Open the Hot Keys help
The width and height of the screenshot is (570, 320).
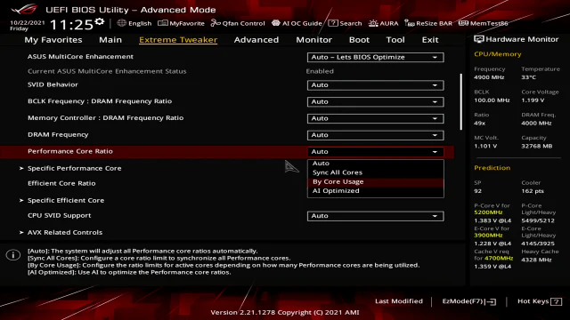(x=540, y=301)
